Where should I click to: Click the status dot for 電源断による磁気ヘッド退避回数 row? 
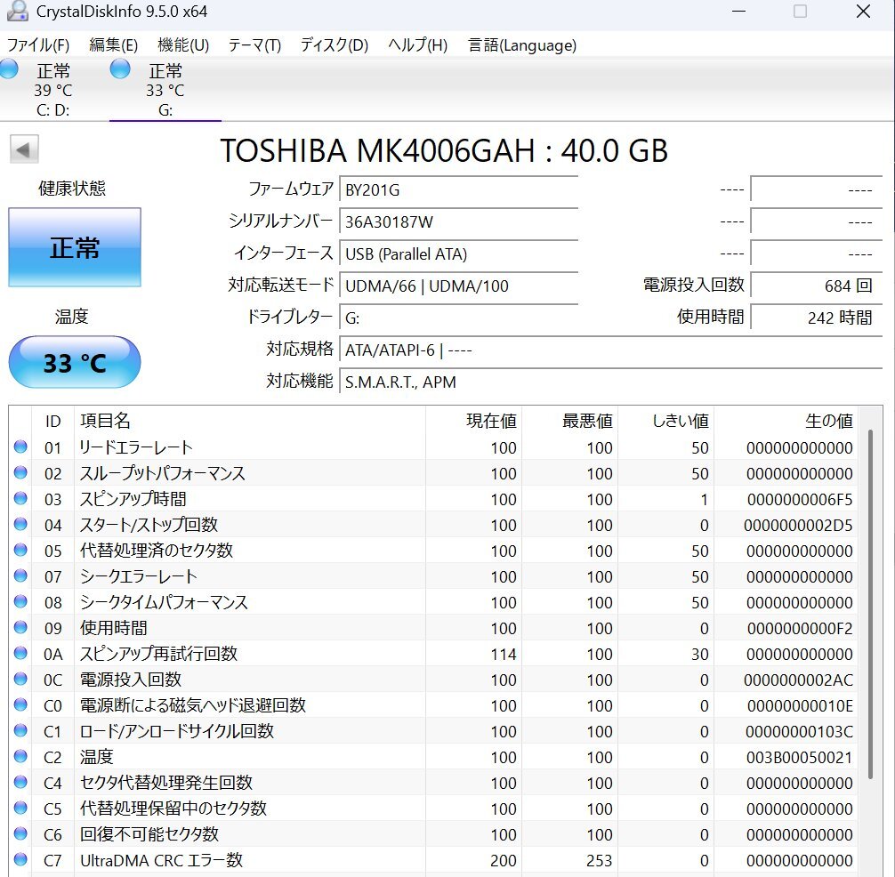click(x=20, y=704)
